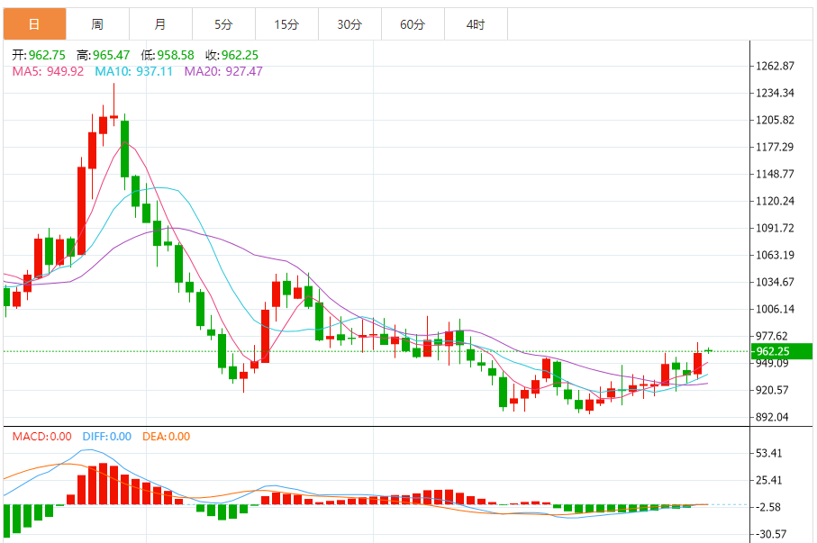Screen dimensions: 817x543
Task: Open the 5分 interval tab
Action: point(223,24)
